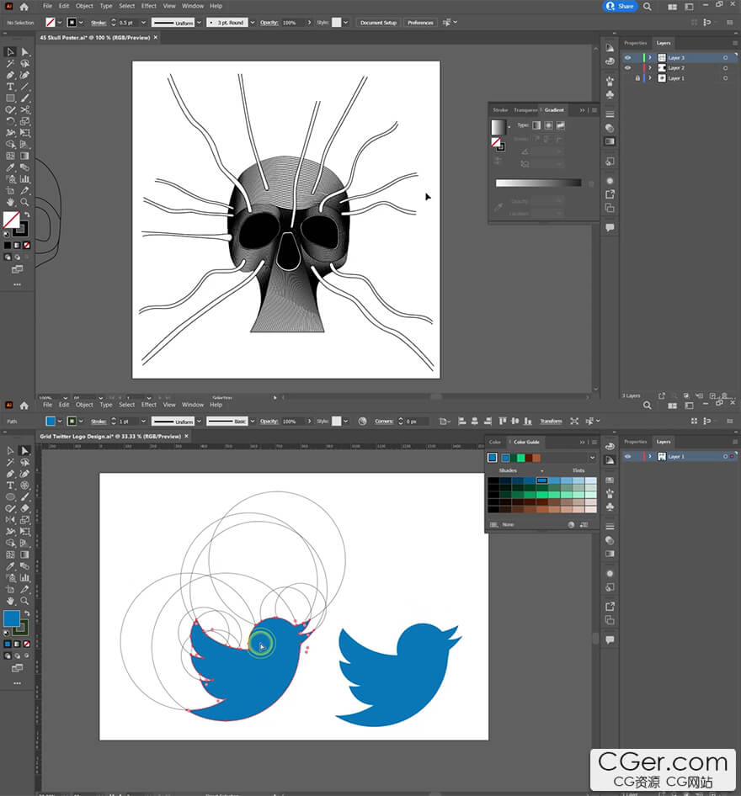Screen dimensions: 741x796
Task: Set None paint mode in Skull Poster toolbar
Action: coord(27,245)
